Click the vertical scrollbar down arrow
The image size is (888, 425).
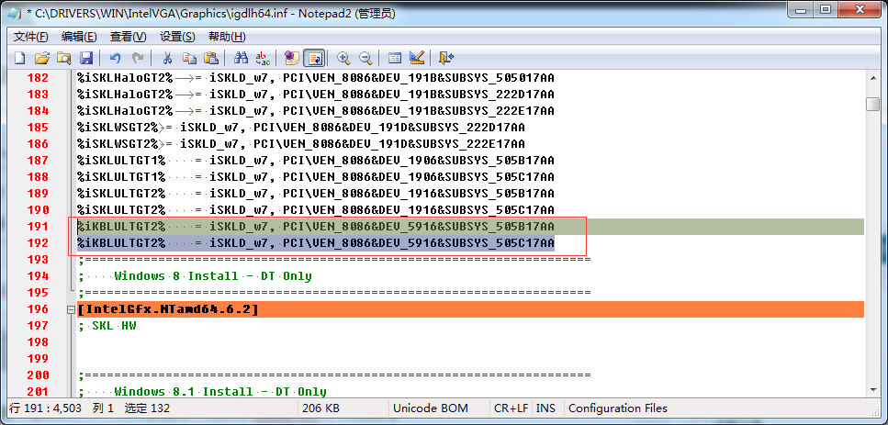[x=872, y=389]
